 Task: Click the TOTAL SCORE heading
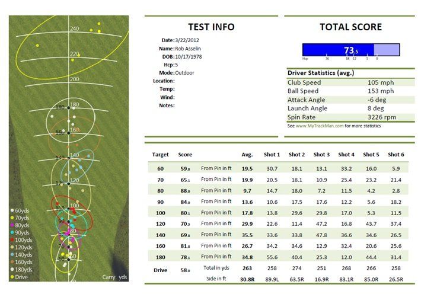point(350,27)
